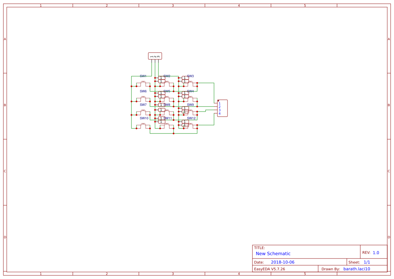Select the SW8 reference label
Image resolution: width=394 pixels, height=279 pixels.
coord(167,104)
